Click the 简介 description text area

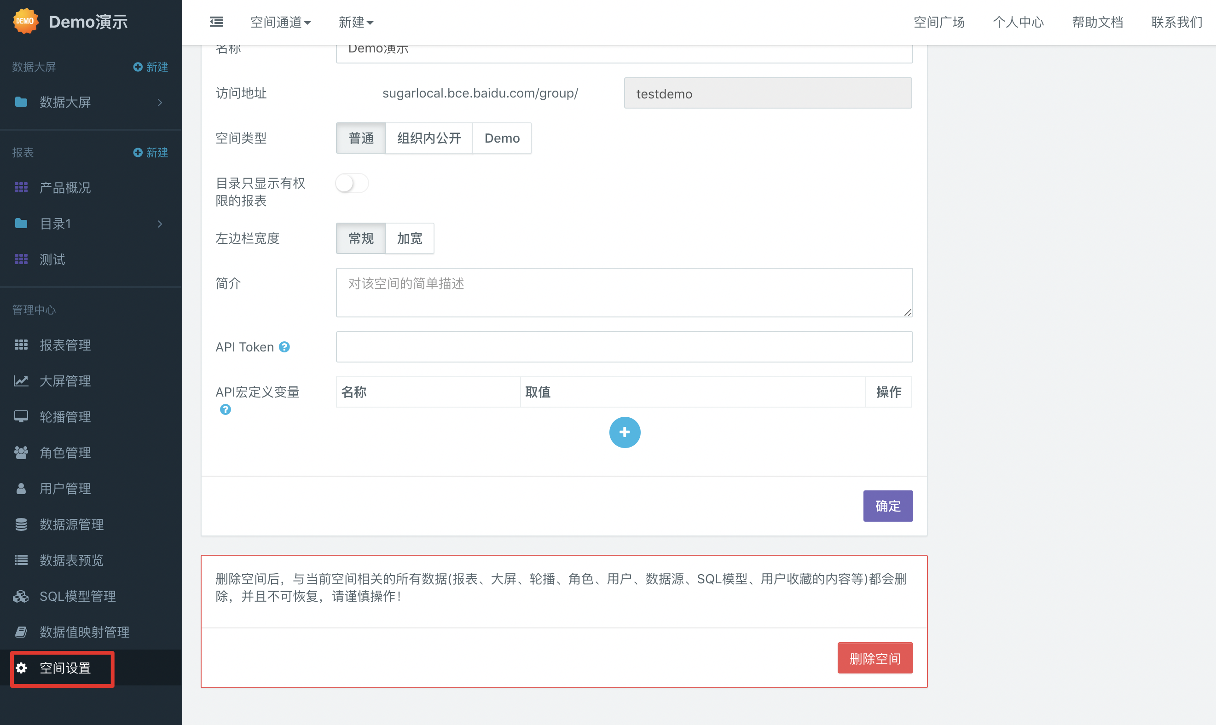coord(624,292)
